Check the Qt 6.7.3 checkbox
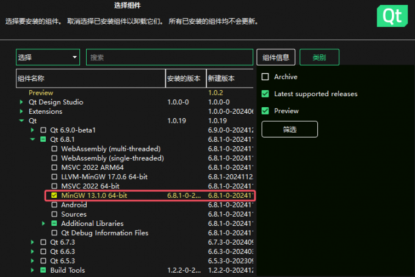This screenshot has height=277, width=415. 43,242
